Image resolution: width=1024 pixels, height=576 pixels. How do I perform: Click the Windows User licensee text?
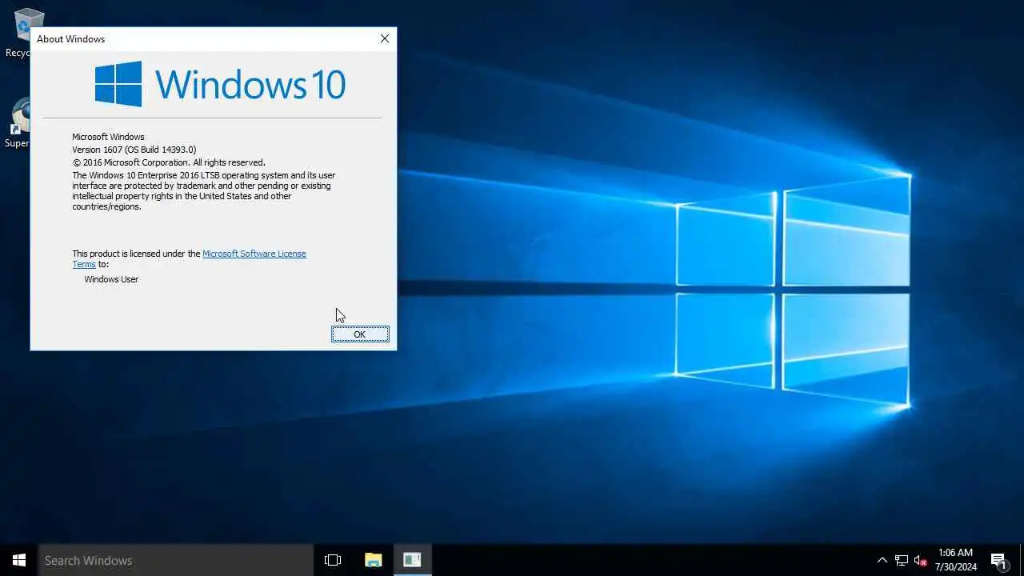tap(111, 279)
